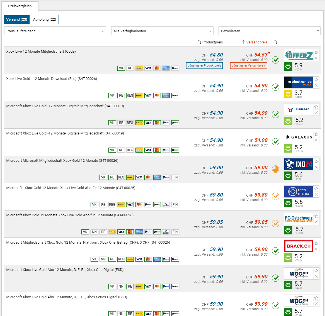Open the IXO24 'Microsoft Microsoft Mitgliedschaft' offer
This screenshot has height=316, width=325.
[62, 160]
